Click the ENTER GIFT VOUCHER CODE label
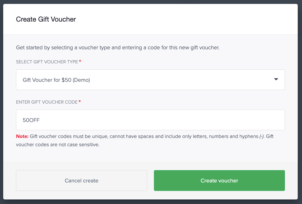302x204 pixels. coord(47,102)
